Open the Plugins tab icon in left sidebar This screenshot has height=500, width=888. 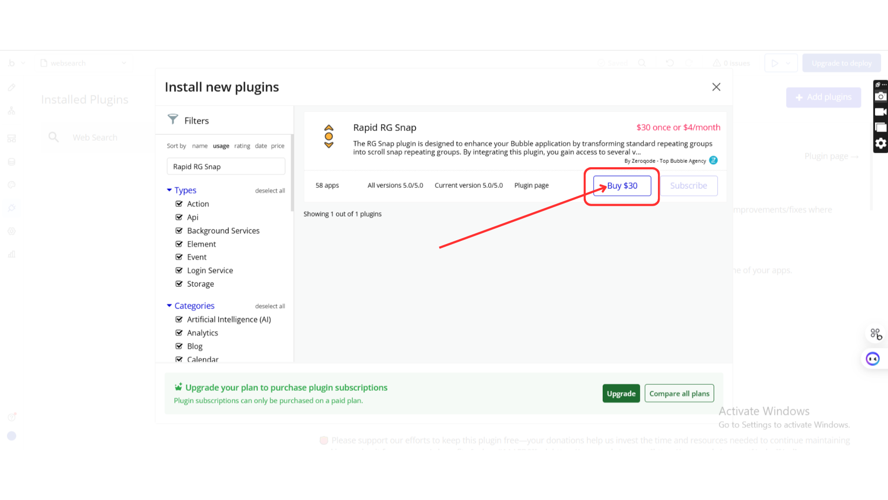(11, 208)
